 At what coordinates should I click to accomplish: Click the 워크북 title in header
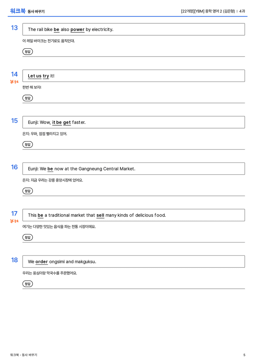18,11
